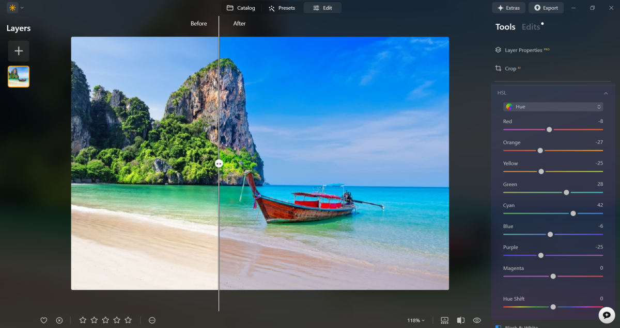Click the Before label

pyautogui.click(x=199, y=24)
